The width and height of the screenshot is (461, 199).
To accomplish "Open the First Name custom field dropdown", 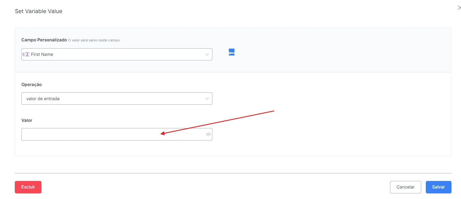I will coord(117,54).
